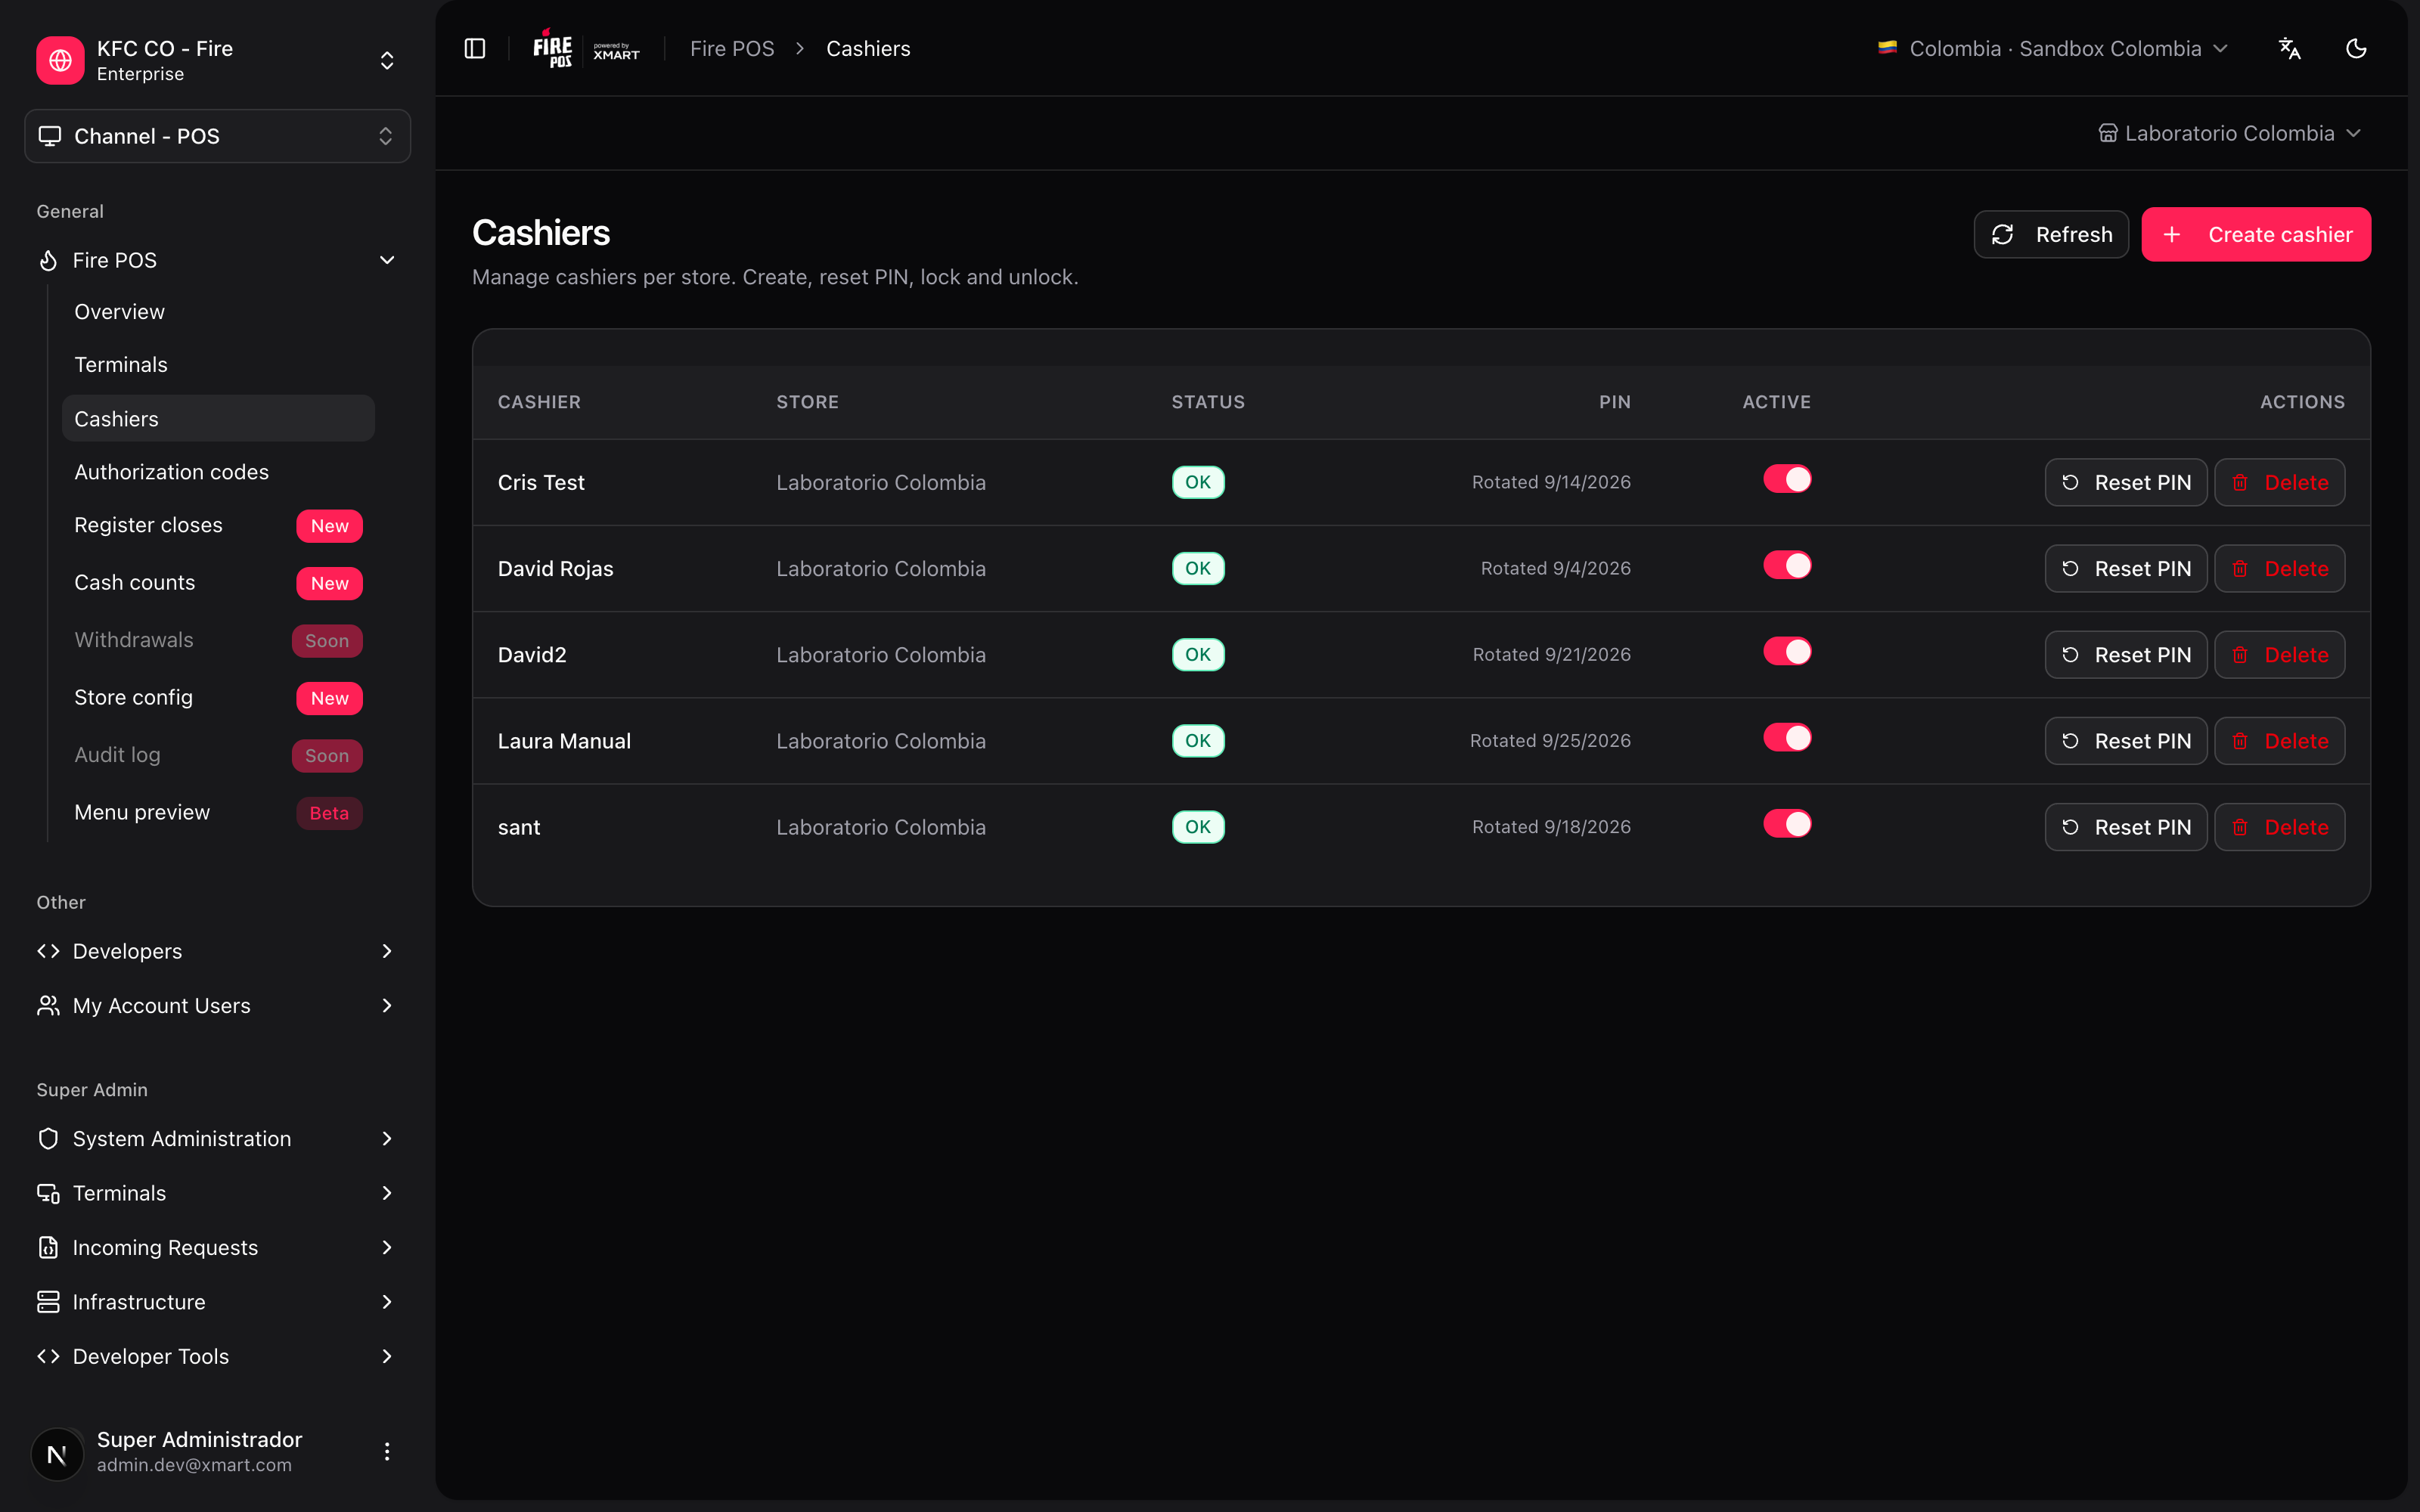Click the Fire POS logo
2420x1512 pixels.
point(553,48)
